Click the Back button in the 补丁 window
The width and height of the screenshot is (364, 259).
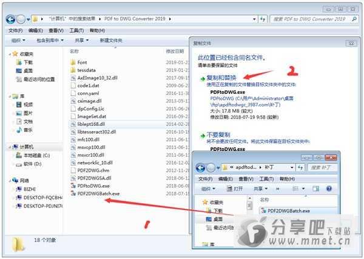200,168
